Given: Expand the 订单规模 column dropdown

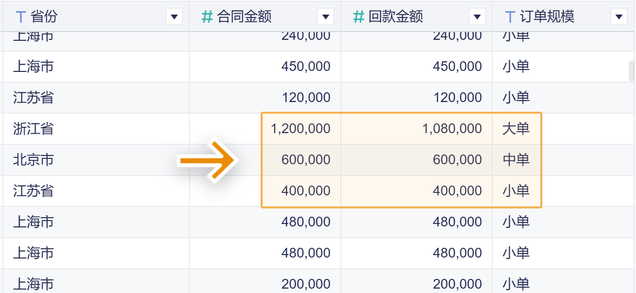Looking at the screenshot, I should tap(619, 17).
